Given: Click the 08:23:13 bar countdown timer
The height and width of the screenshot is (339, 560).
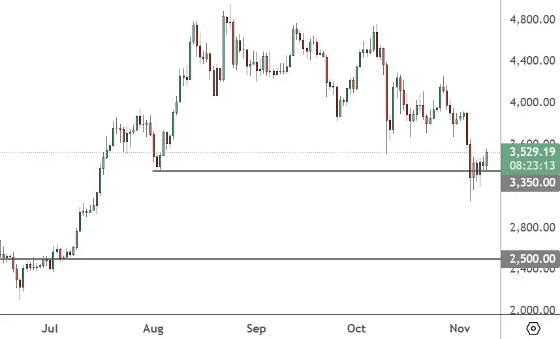Looking at the screenshot, I should tap(529, 165).
